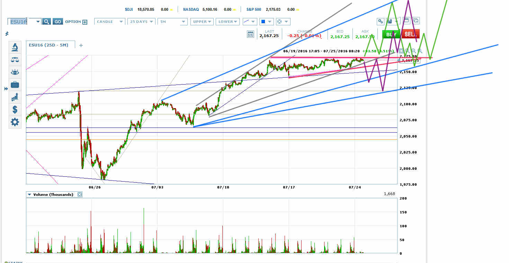Open chart settings gears icon at top right

click(381, 21)
